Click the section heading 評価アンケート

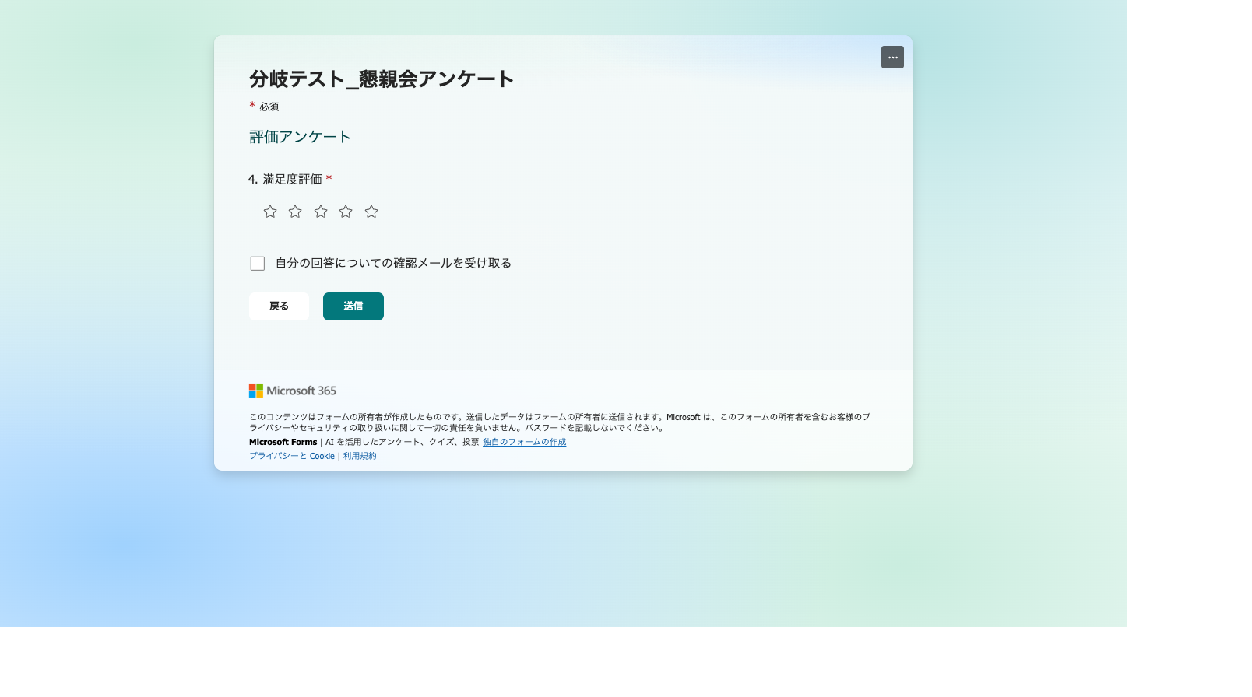(300, 137)
